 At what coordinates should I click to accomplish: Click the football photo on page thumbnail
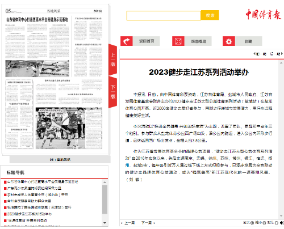click(x=61, y=129)
